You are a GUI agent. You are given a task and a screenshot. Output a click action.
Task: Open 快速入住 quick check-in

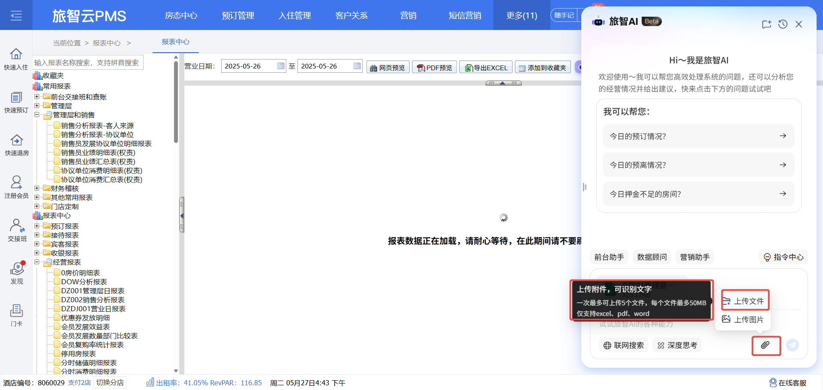(x=16, y=59)
